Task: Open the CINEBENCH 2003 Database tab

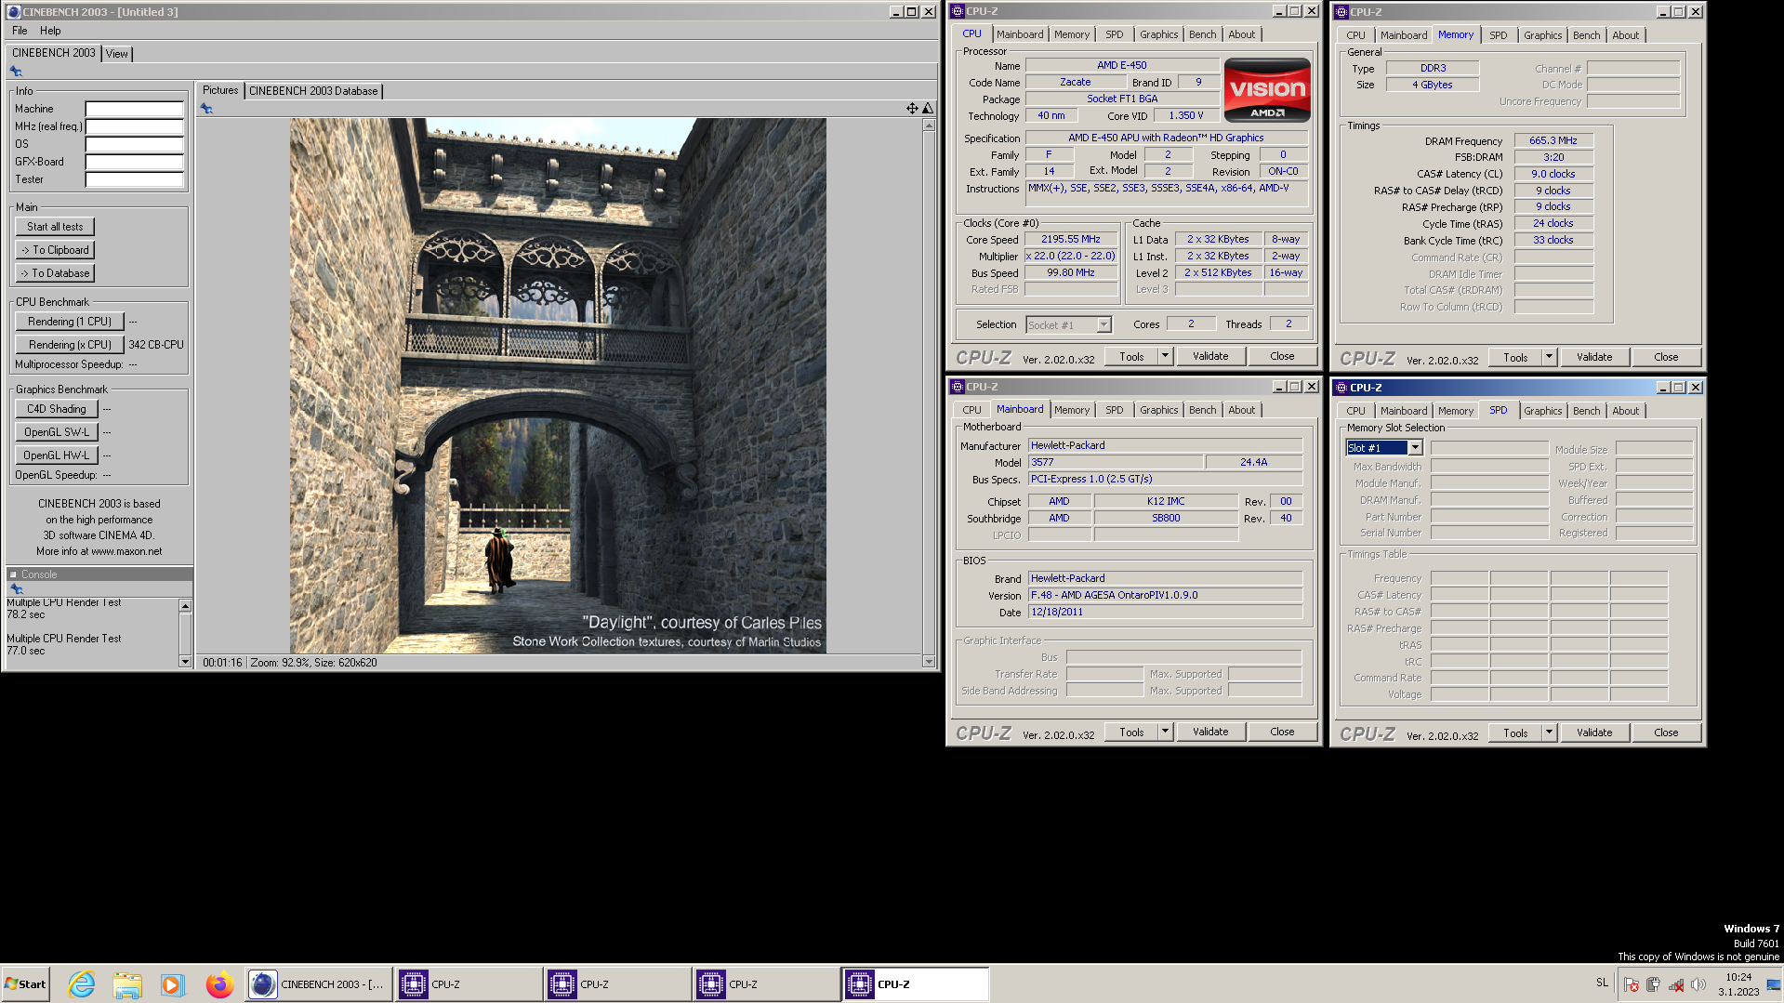Action: pyautogui.click(x=313, y=91)
